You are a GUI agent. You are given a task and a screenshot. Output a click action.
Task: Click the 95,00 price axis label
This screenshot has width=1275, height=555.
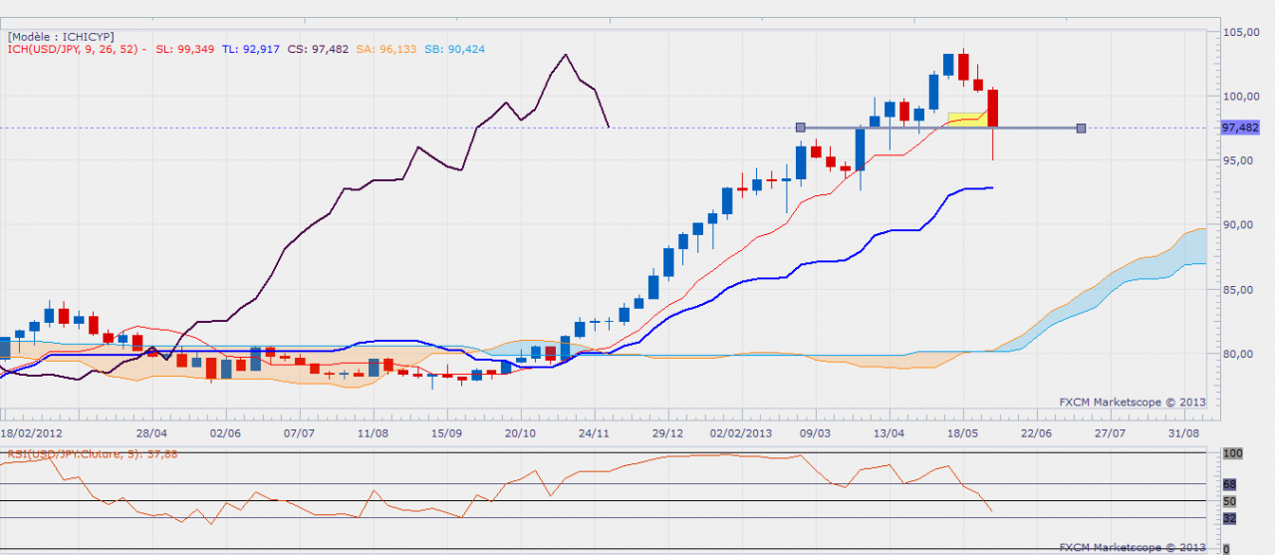(x=1240, y=160)
